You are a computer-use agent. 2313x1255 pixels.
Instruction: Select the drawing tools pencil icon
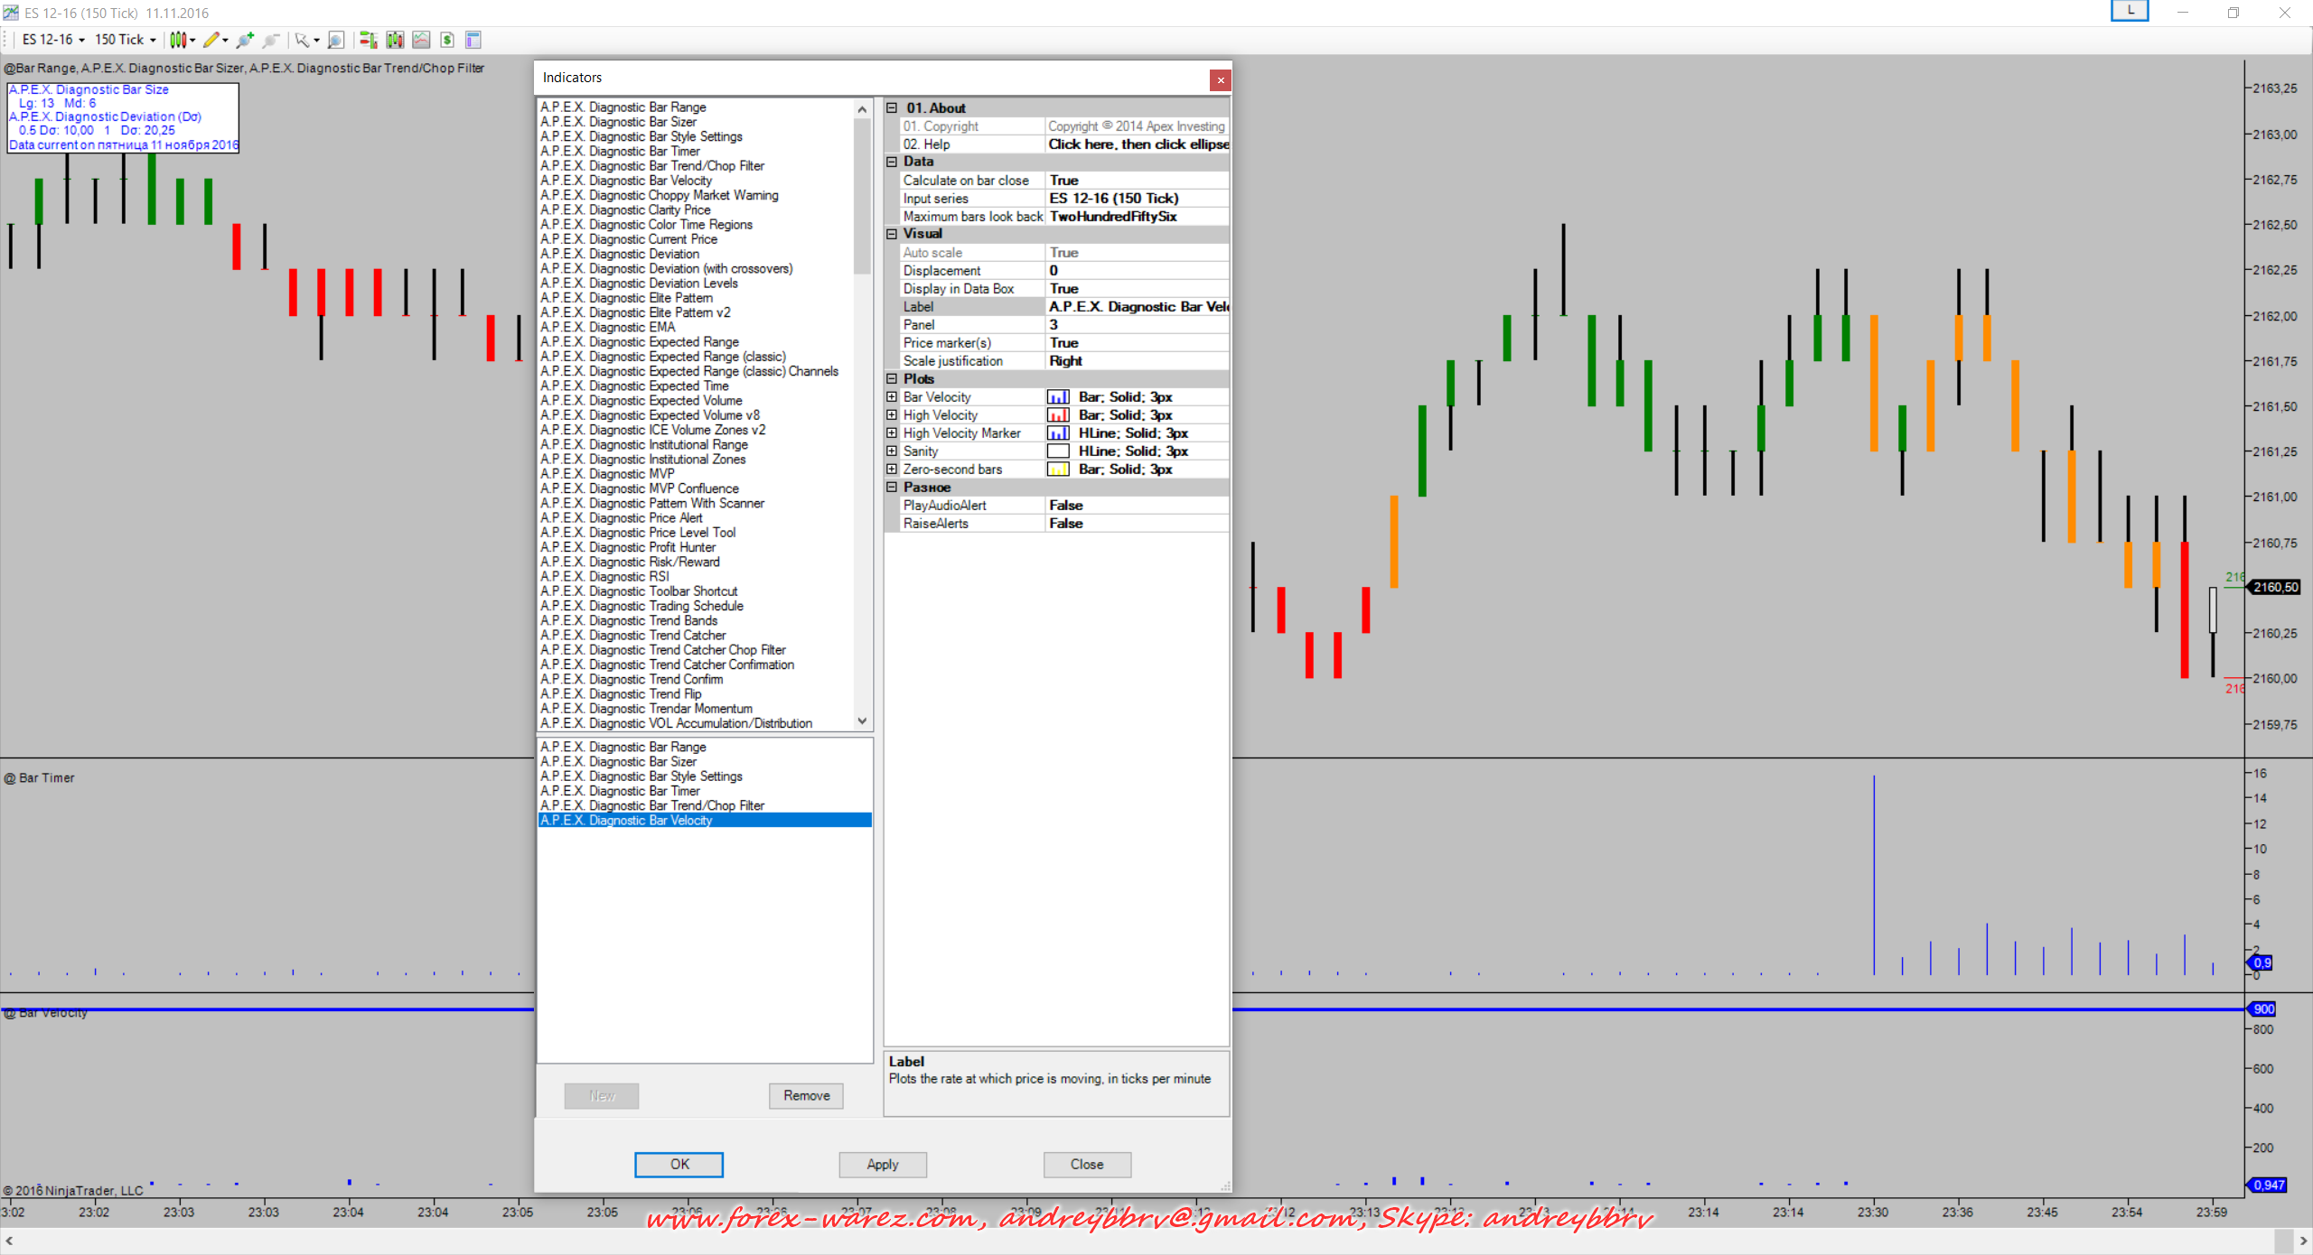[211, 40]
